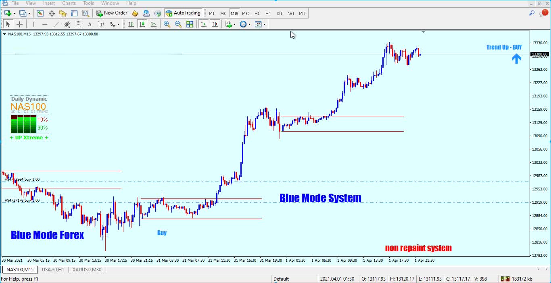The width and height of the screenshot is (551, 283).
Task: Select the Fibonacci retracement tool
Action: coord(79,24)
